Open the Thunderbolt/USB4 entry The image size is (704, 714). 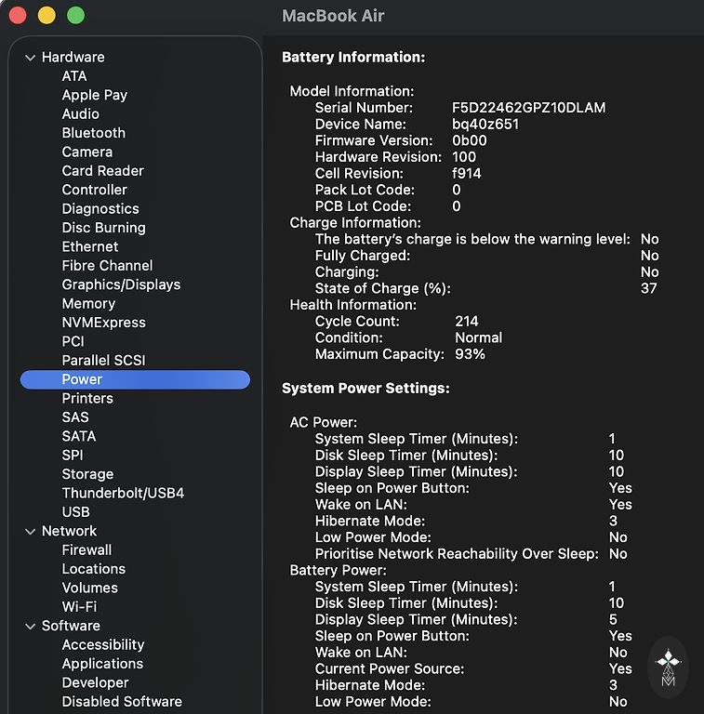(x=123, y=493)
